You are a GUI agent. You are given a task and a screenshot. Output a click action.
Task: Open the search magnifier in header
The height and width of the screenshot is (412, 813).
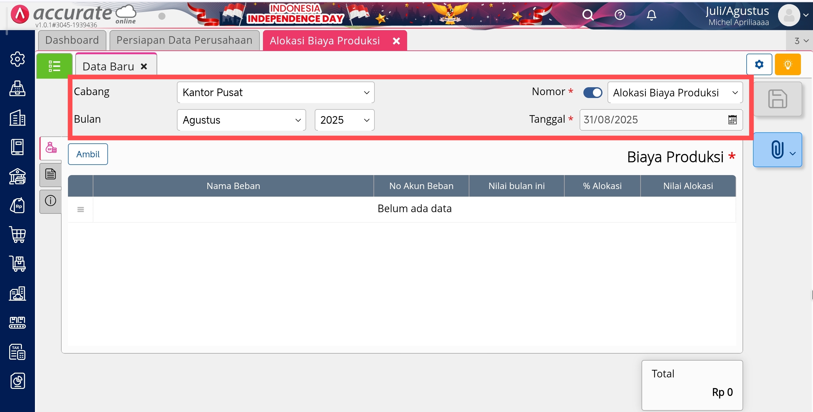pyautogui.click(x=588, y=15)
